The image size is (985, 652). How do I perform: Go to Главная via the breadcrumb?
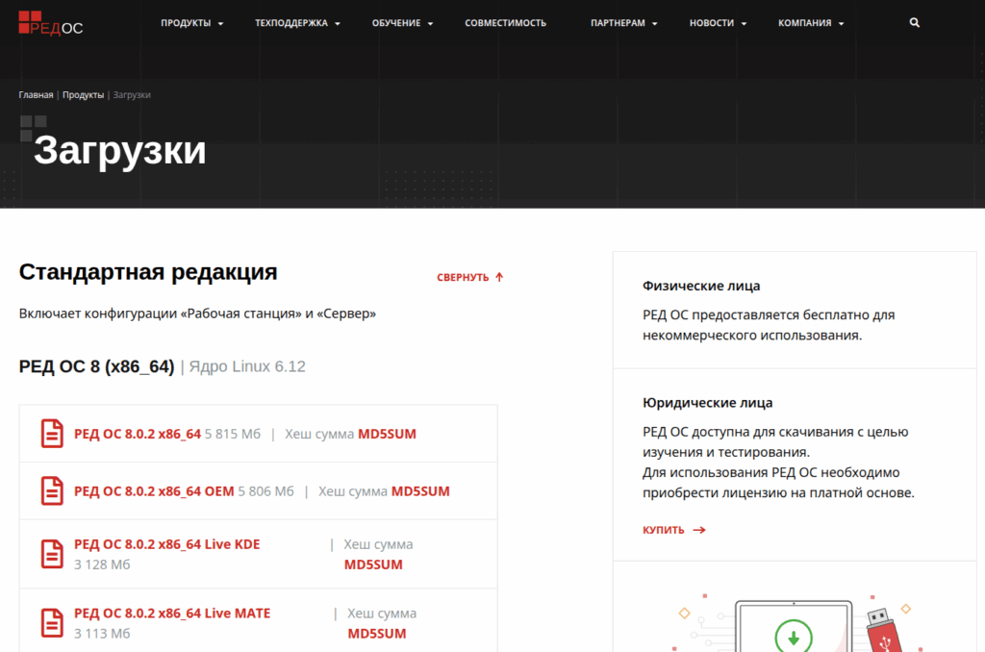coord(36,94)
